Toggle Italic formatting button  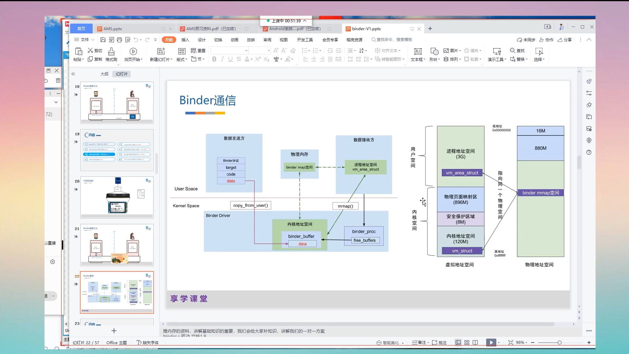coord(222,59)
